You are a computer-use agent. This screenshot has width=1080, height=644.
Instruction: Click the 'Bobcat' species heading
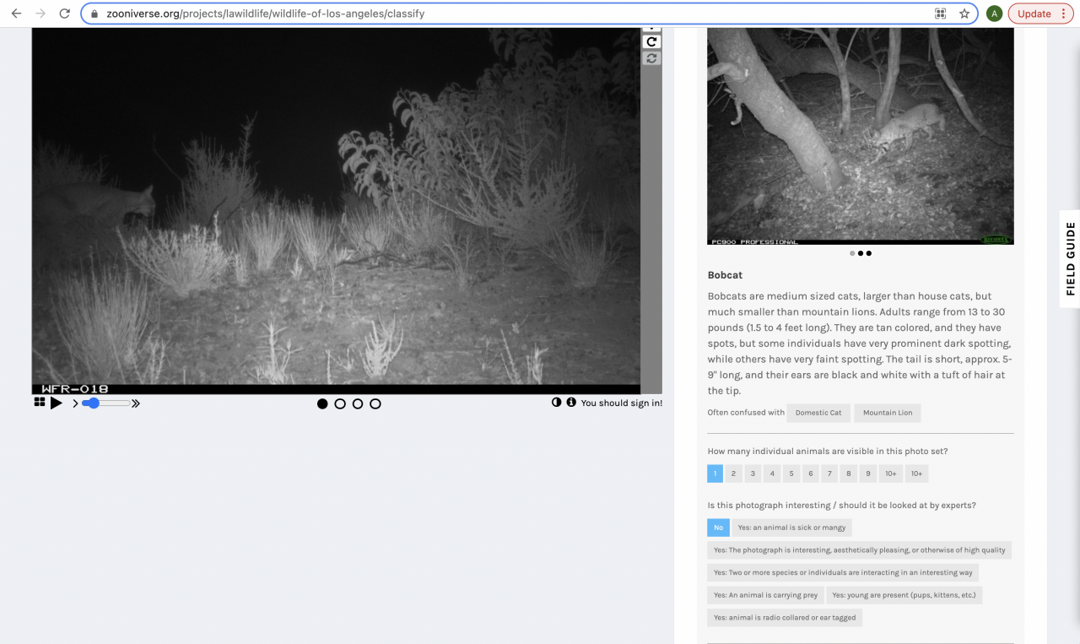click(x=725, y=275)
